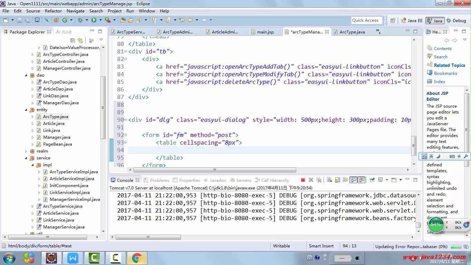Click the New Java Class icon

65,20
